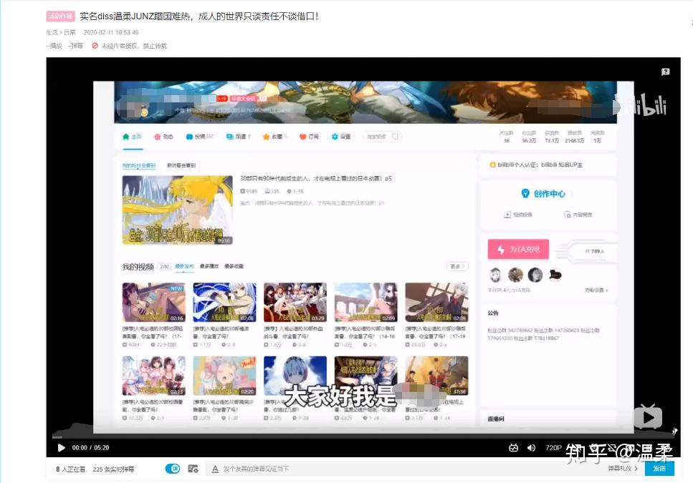Click the 充电设置 link

(x=596, y=291)
